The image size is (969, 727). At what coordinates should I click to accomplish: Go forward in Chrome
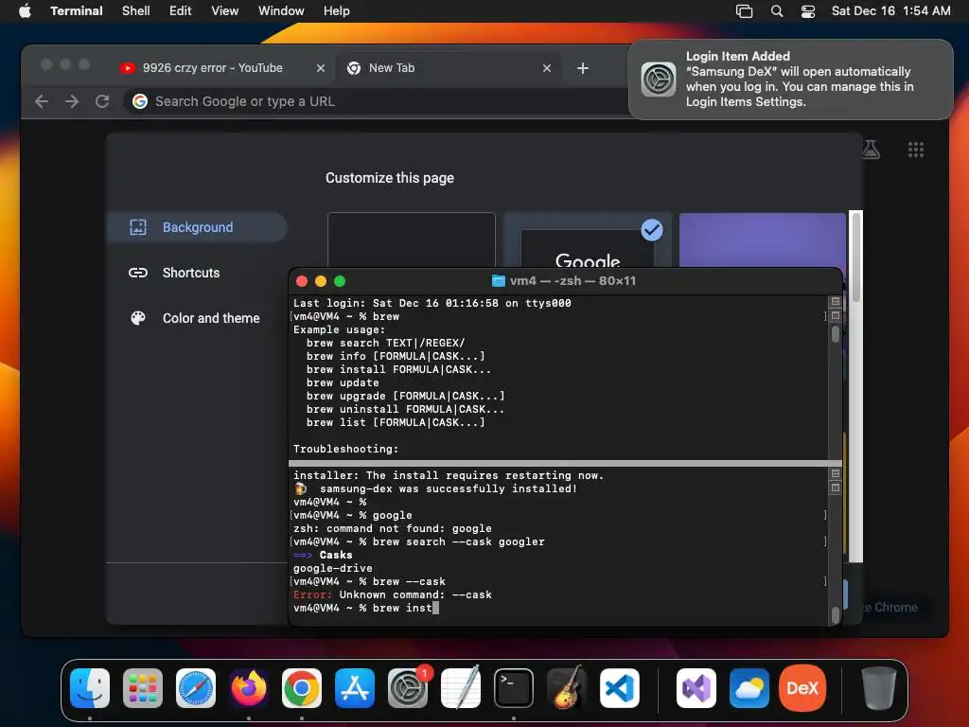tap(72, 101)
